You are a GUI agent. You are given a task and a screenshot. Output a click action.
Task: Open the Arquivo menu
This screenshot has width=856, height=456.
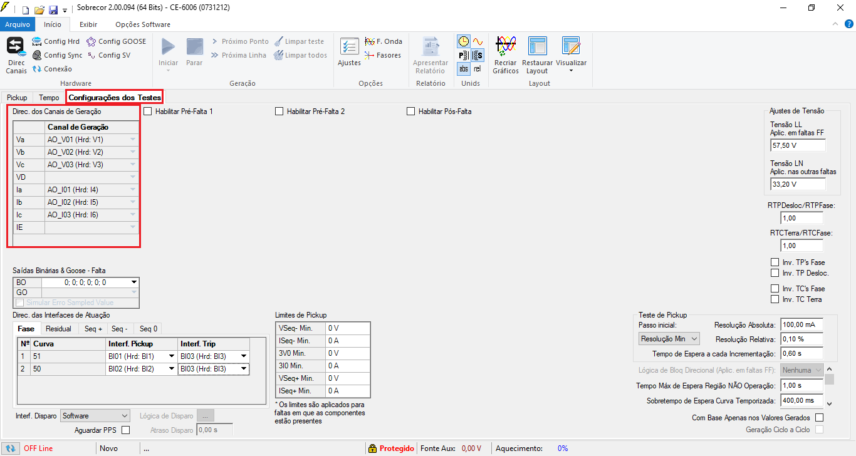[x=18, y=24]
